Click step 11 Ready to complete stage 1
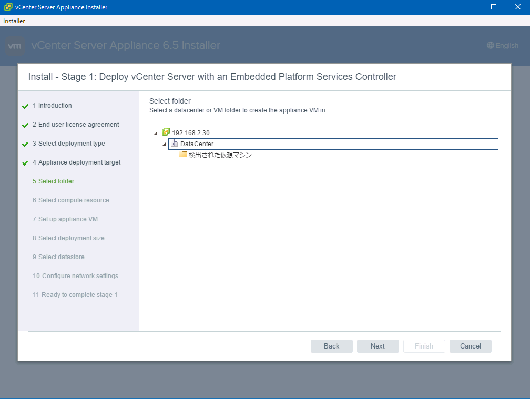 [x=75, y=294]
